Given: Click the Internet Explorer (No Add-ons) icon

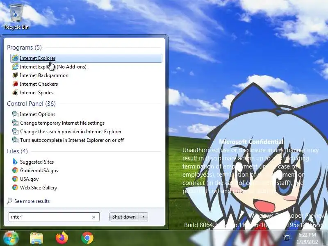Looking at the screenshot, I should [x=15, y=66].
